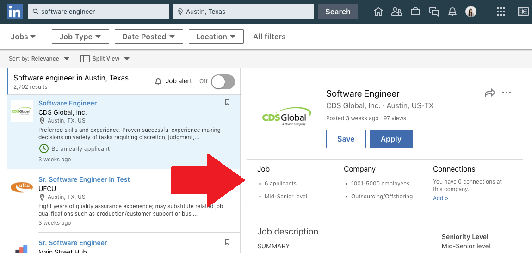Open the more options ellipsis for the job
The height and width of the screenshot is (253, 532).
506,93
